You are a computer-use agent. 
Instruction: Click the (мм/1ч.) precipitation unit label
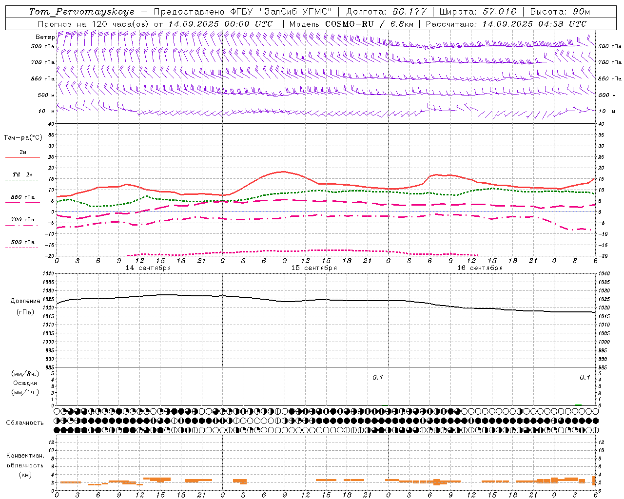(x=25, y=392)
